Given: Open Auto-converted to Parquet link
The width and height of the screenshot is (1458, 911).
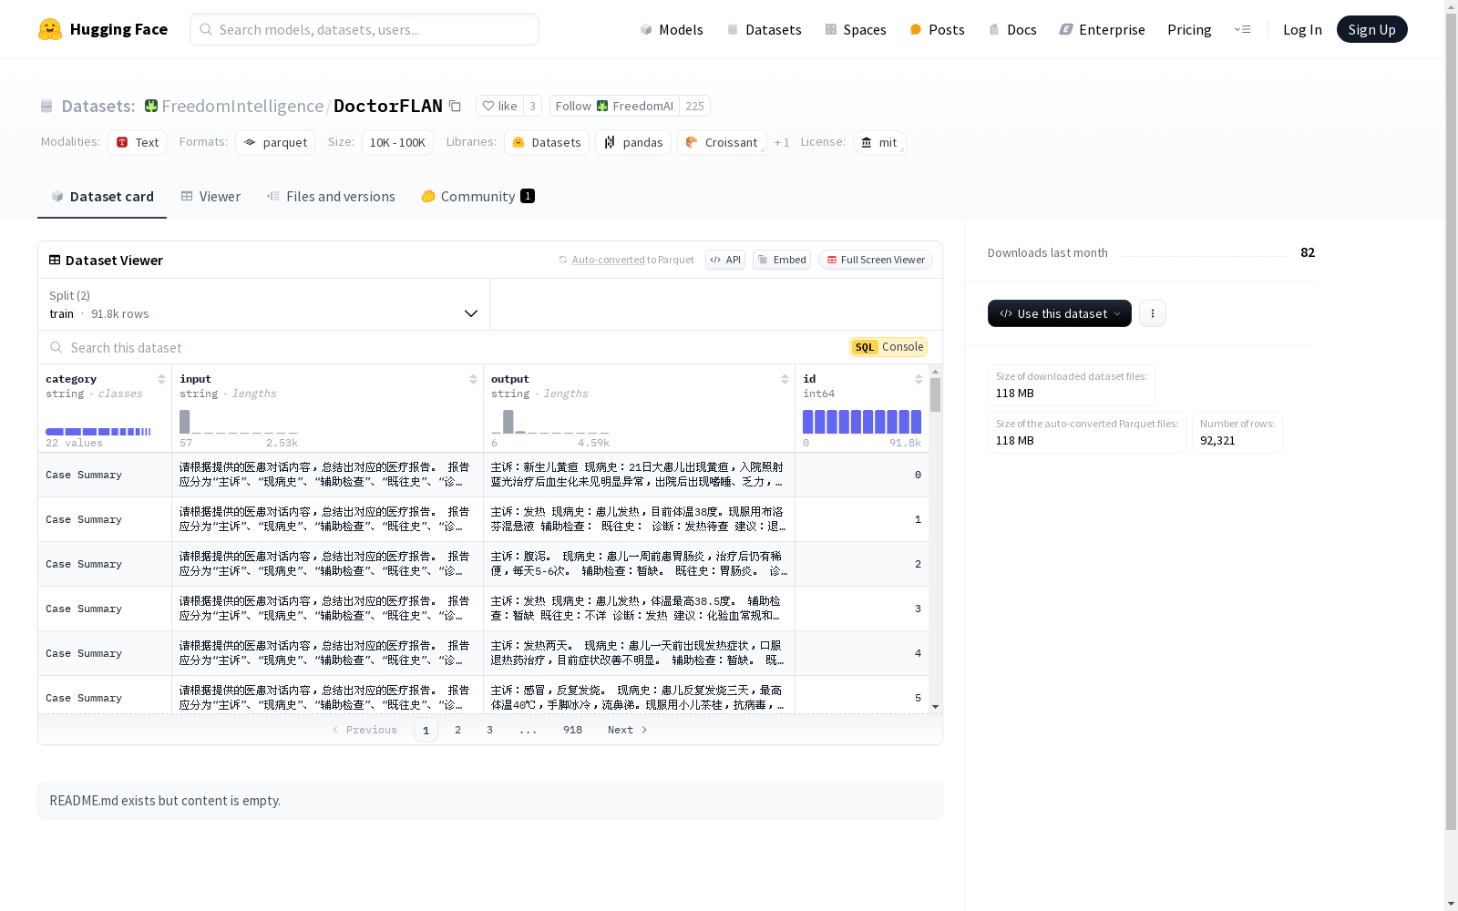Looking at the screenshot, I should (x=626, y=260).
